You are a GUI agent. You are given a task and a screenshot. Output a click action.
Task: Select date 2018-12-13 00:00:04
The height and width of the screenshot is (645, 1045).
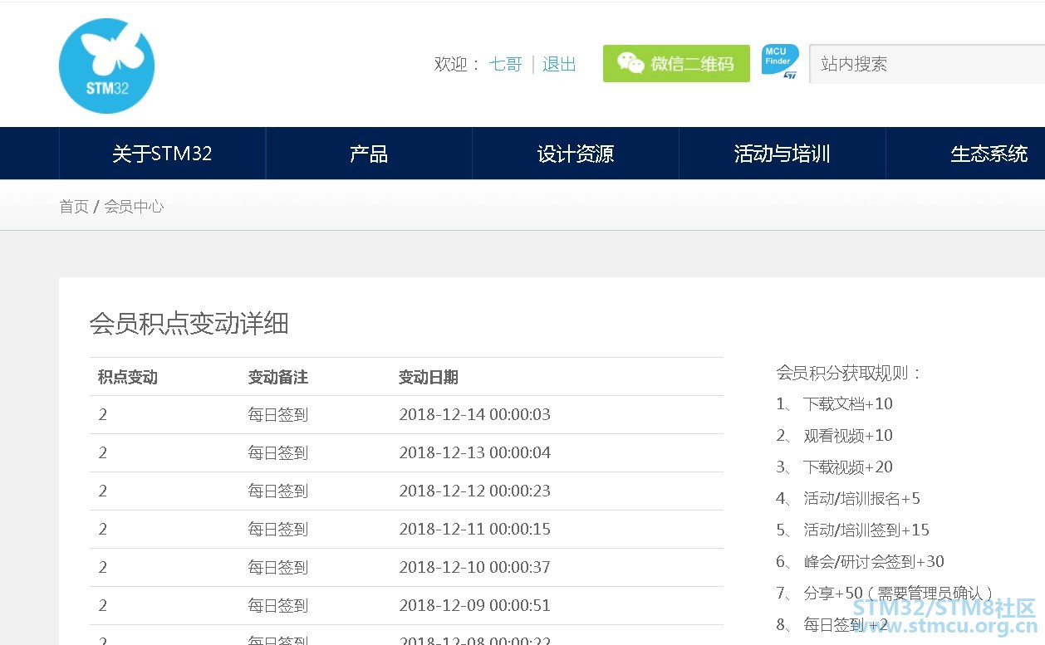click(x=475, y=453)
